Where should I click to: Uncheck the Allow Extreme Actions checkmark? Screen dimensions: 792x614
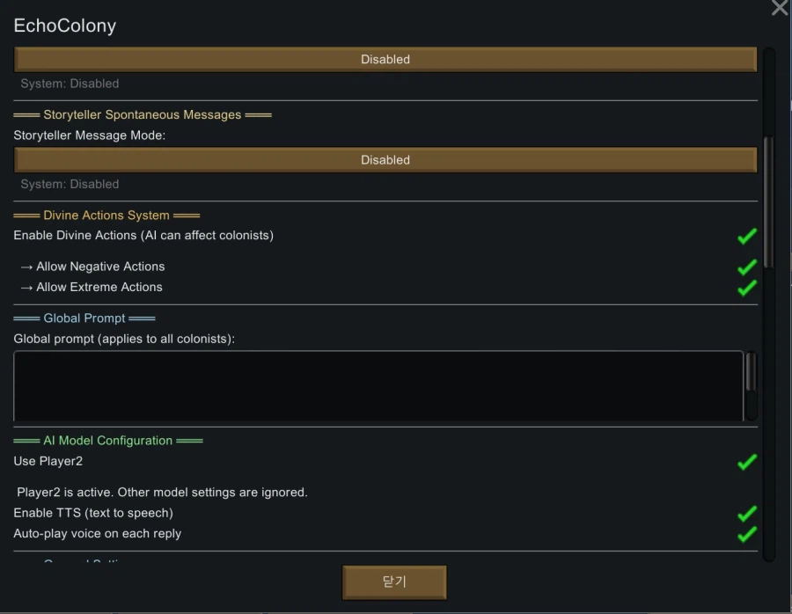tap(746, 288)
